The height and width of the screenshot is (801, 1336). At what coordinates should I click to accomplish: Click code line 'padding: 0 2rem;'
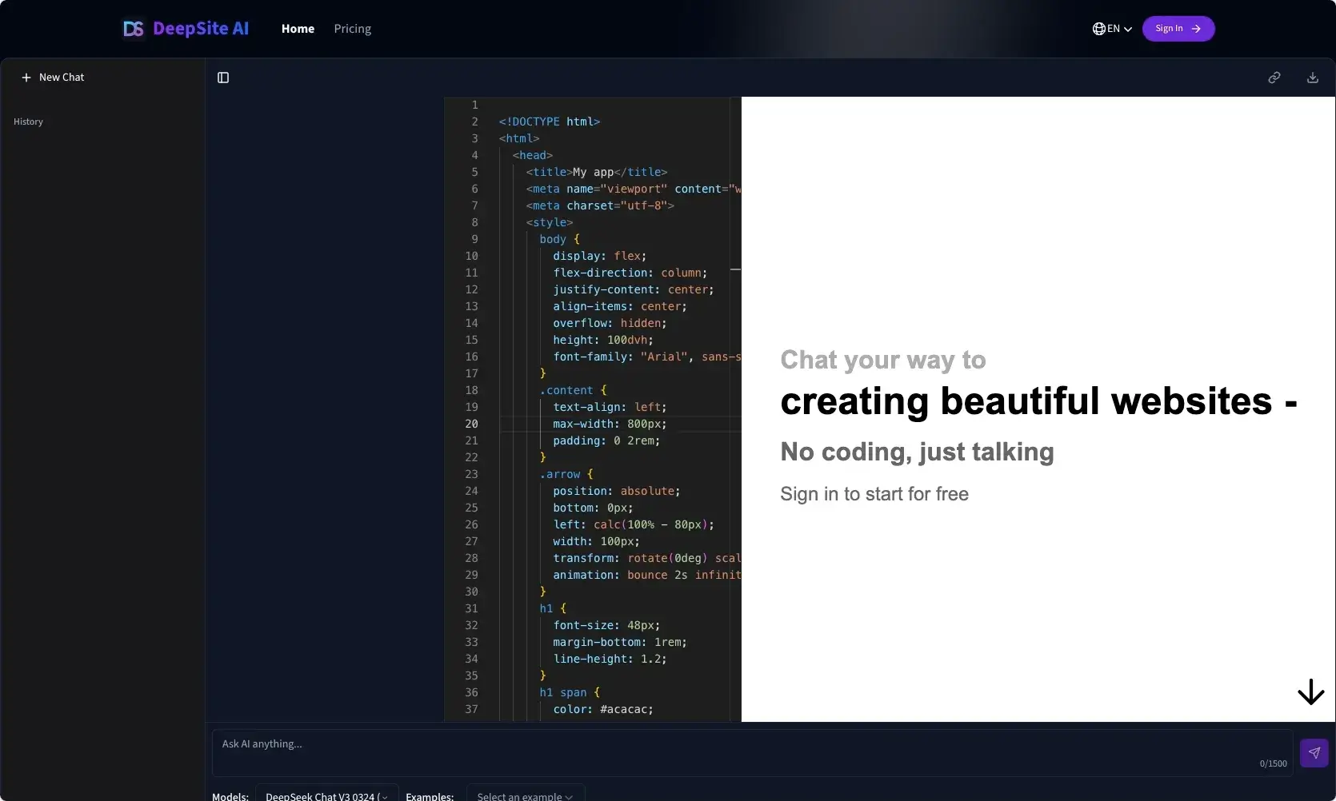pos(606,440)
